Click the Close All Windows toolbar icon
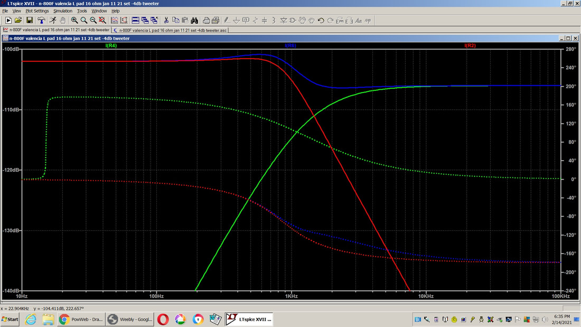581x327 pixels. (154, 21)
